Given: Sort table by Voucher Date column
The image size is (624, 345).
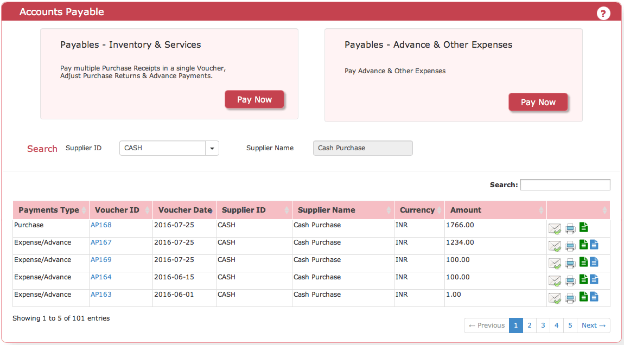Looking at the screenshot, I should click(x=184, y=210).
